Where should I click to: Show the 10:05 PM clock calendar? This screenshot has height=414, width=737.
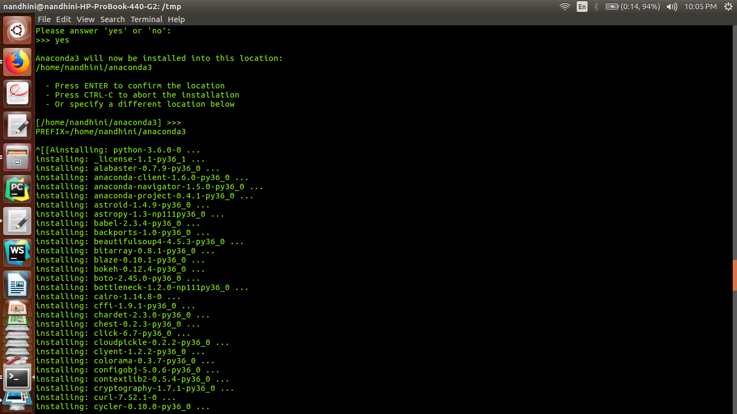coord(700,6)
